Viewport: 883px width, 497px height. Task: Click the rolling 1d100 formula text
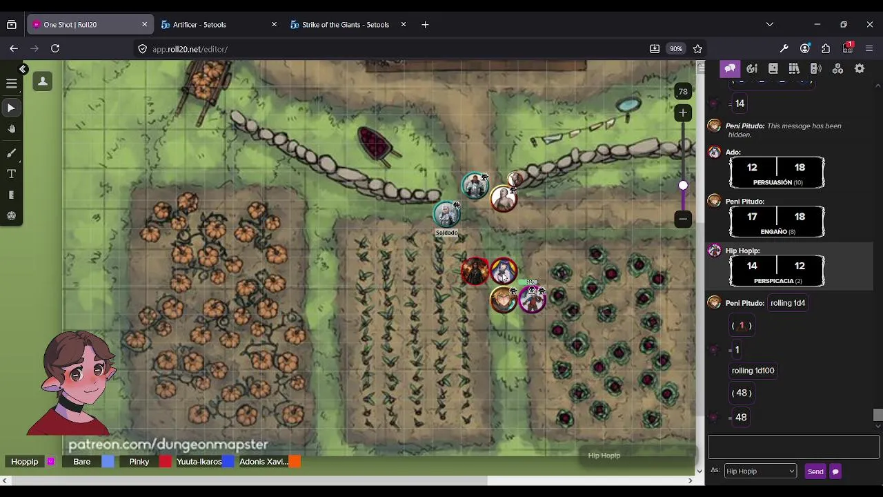753,371
